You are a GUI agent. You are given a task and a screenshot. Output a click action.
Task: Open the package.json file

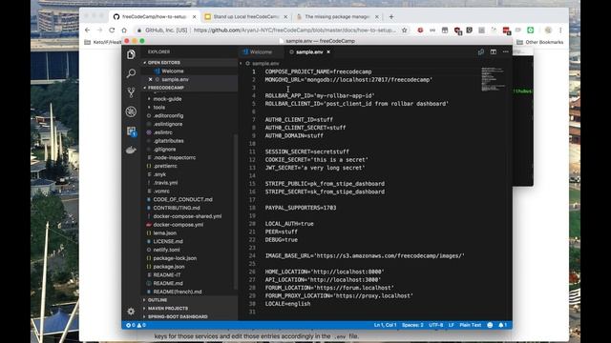[169, 267]
